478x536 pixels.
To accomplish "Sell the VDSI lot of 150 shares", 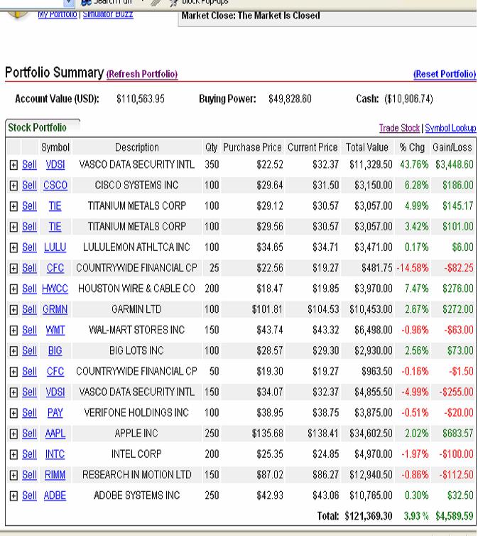I will pos(29,392).
